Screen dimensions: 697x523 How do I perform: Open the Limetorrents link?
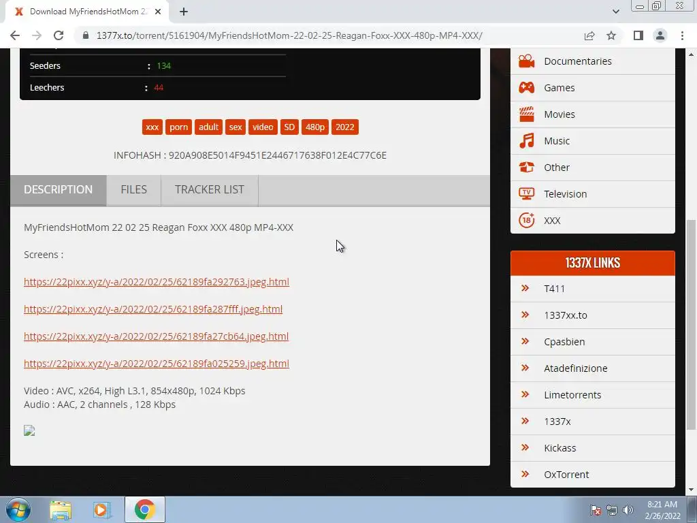572,395
